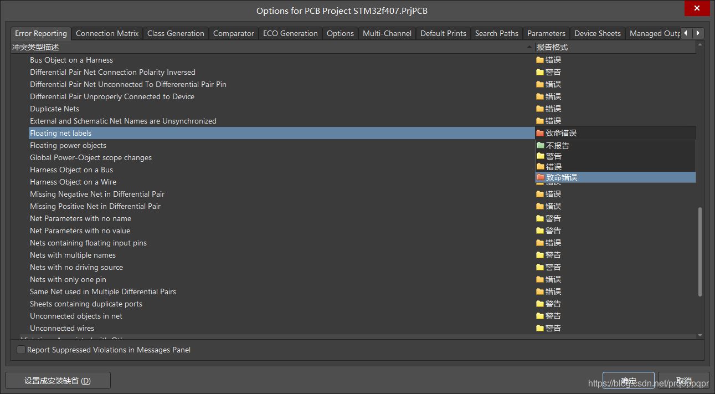Open report format combo for Floating net labels

pyautogui.click(x=615, y=133)
